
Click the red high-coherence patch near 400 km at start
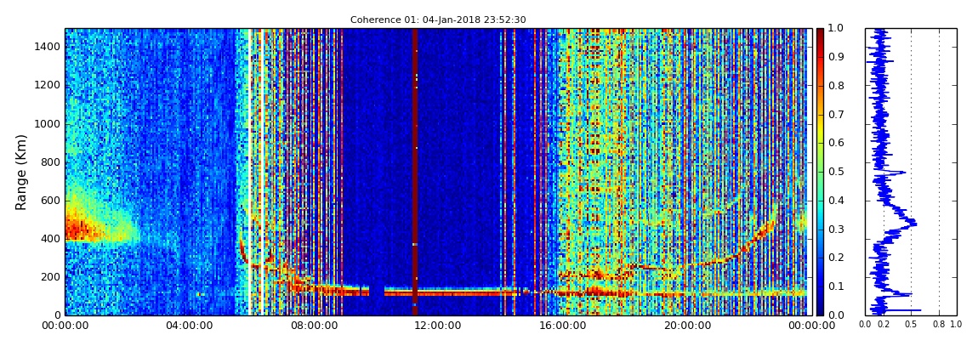pyautogui.click(x=80, y=229)
